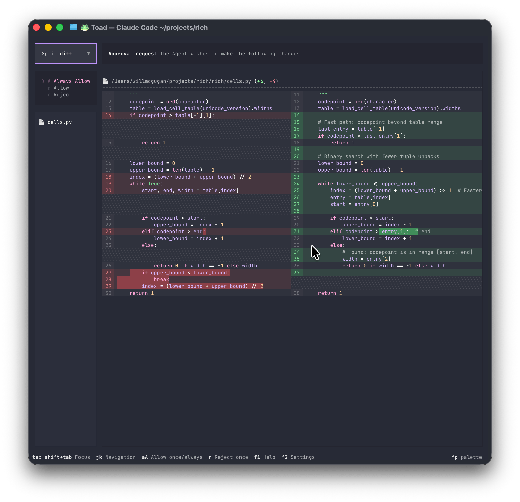This screenshot has height=502, width=520.
Task: Click Reject once in the footer bar
Action: (x=228, y=457)
